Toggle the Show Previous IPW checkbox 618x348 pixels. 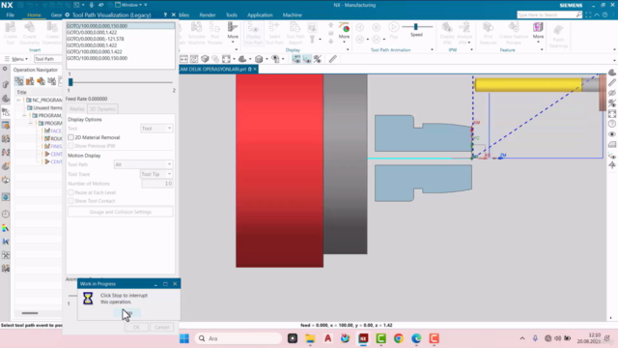coord(70,146)
